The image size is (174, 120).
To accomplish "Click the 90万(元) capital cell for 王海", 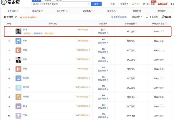I will click(131, 116).
